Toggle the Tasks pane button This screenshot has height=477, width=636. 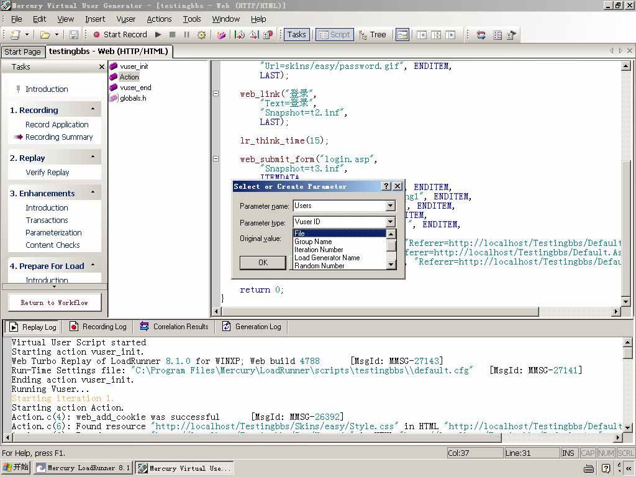(x=296, y=35)
